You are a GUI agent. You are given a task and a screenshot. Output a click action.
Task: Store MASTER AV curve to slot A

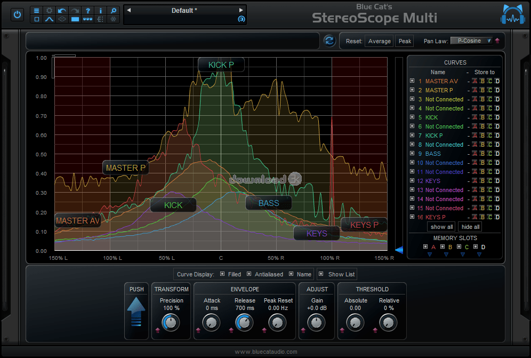pos(475,81)
